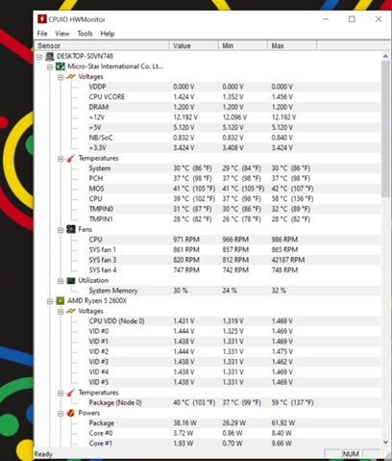
Task: Click the DESKTOP-S0VN748 computer icon
Action: [x=50, y=57]
